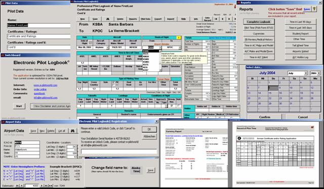Toggle the Hold checkbox in Conditions of Flight
324x189 pixels.
179,106
